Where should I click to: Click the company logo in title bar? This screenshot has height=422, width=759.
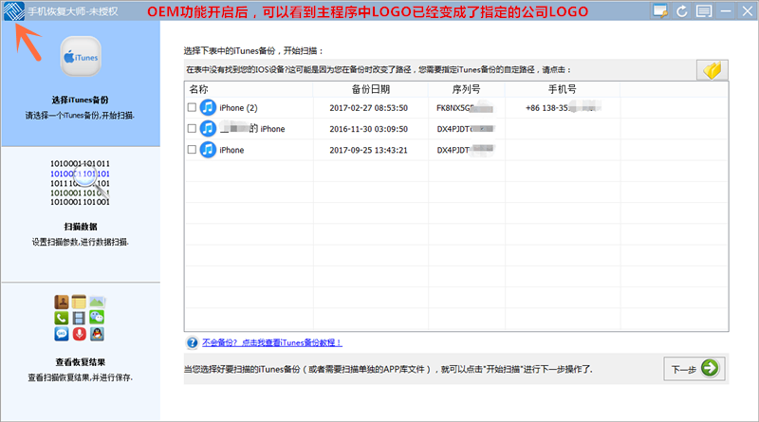pos(13,10)
